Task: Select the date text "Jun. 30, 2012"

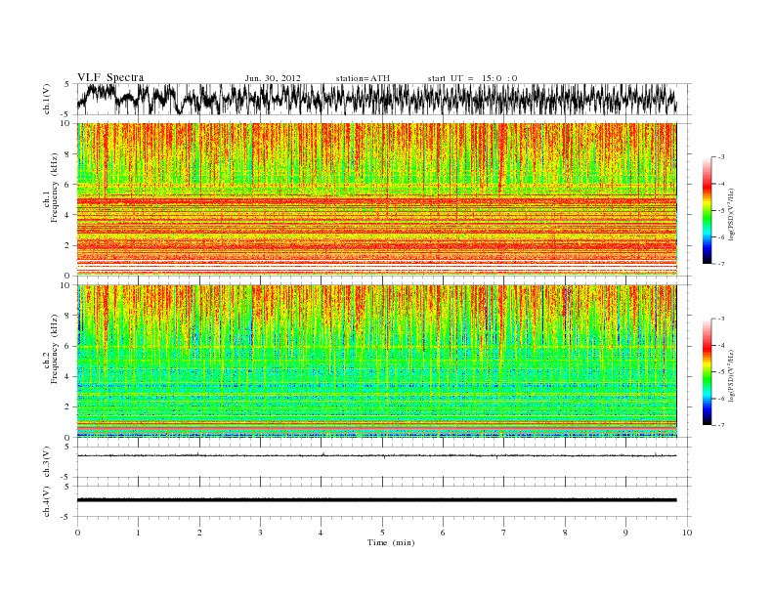Action: click(273, 78)
